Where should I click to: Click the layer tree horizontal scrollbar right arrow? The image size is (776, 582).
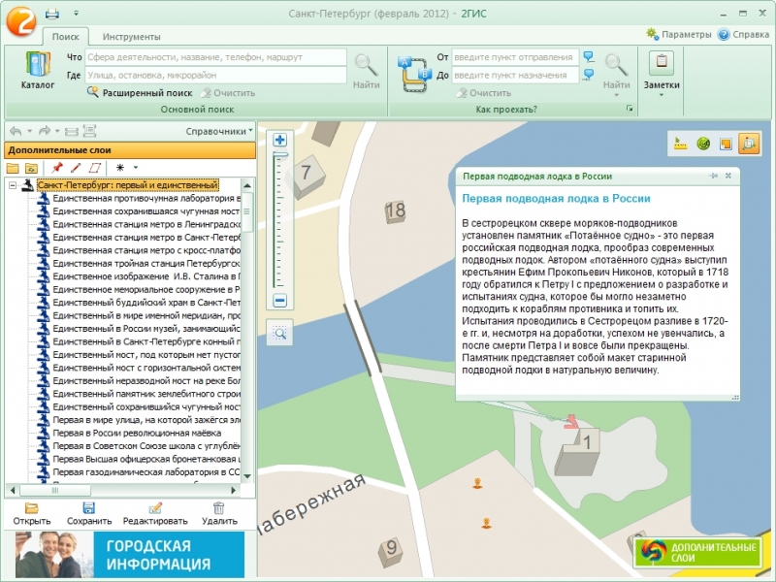point(233,491)
